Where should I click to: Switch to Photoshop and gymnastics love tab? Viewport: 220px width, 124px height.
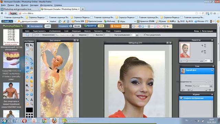tap(20, 9)
